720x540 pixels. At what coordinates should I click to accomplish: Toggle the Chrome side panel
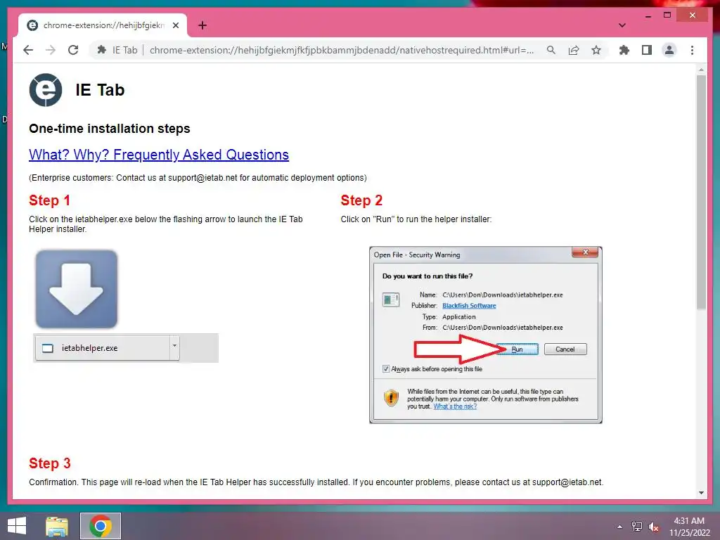[647, 50]
